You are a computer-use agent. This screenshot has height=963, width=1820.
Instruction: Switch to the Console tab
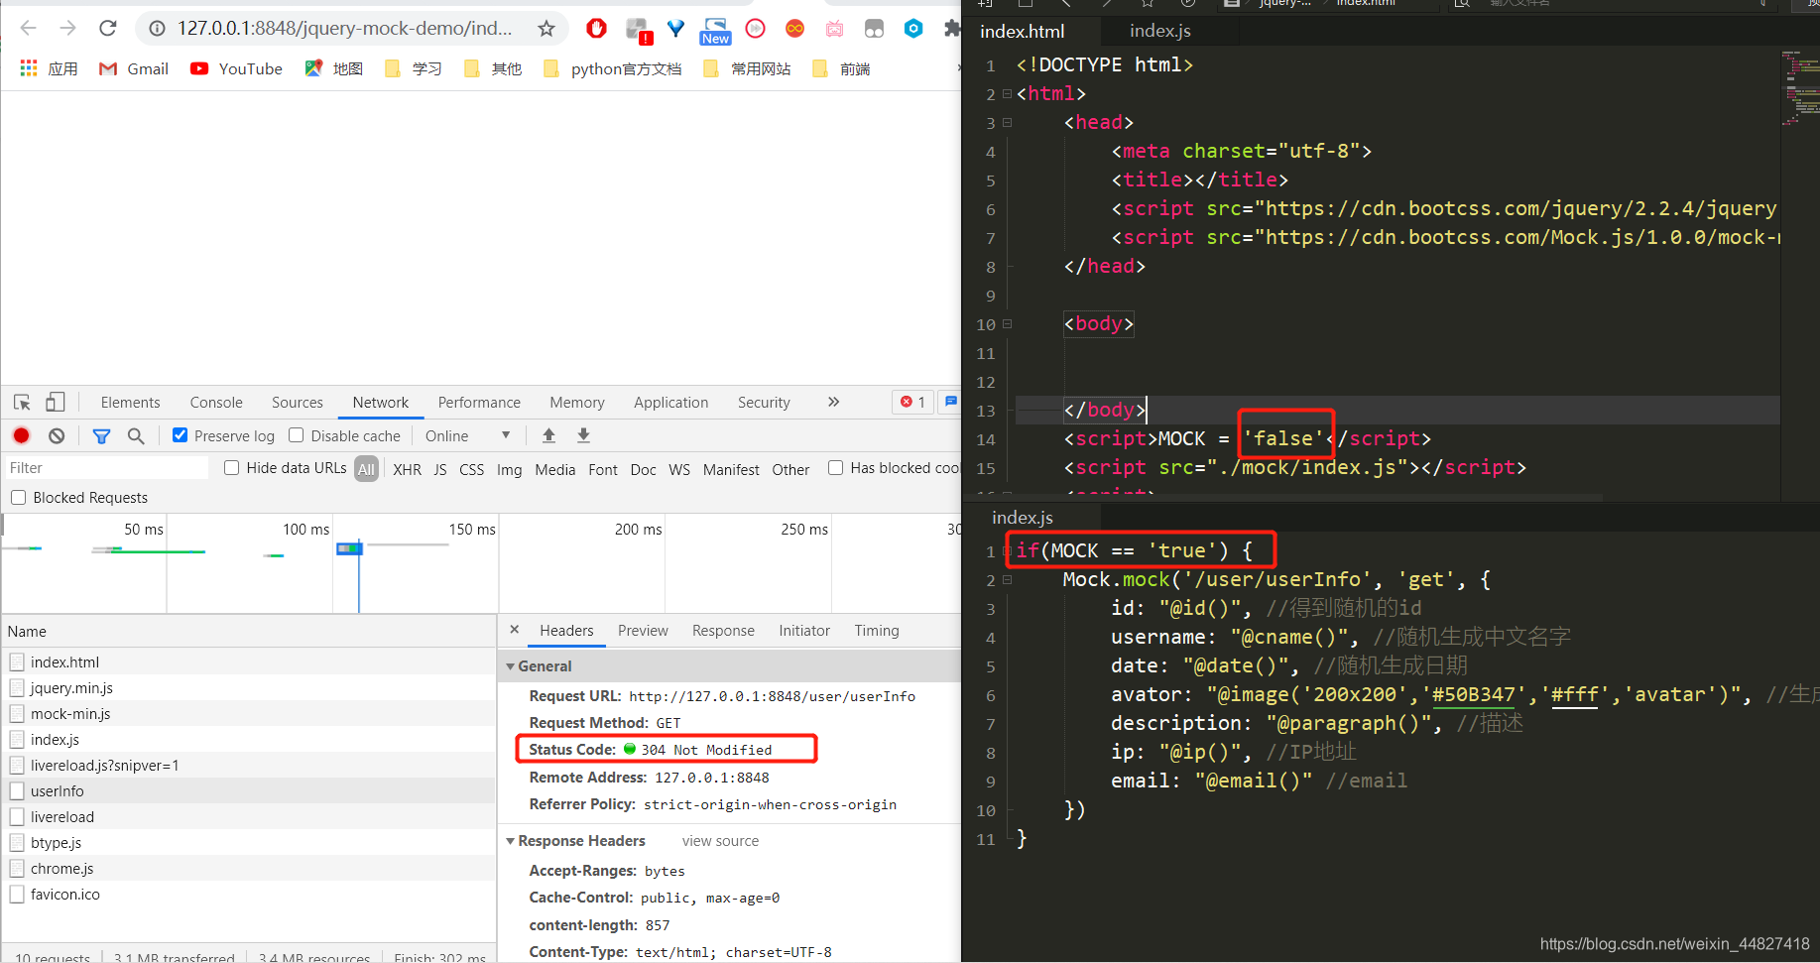coord(216,402)
